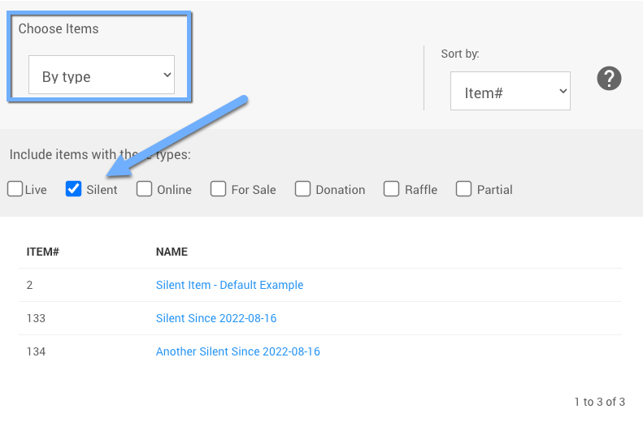Click the item number 134 cell

click(36, 351)
